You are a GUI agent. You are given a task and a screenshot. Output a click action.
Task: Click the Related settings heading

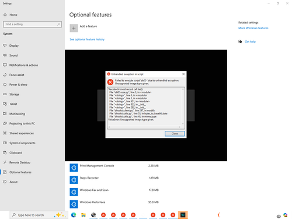(x=248, y=23)
